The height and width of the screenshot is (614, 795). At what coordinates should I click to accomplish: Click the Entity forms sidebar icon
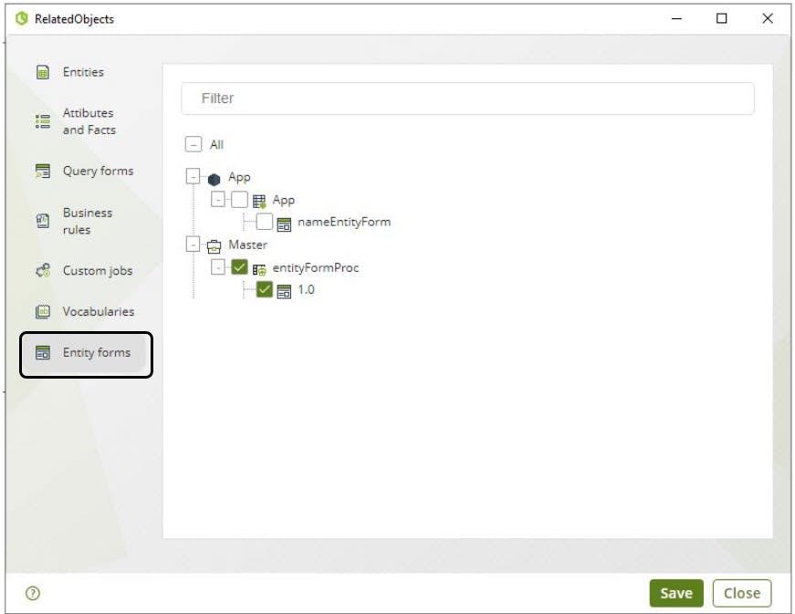click(43, 353)
